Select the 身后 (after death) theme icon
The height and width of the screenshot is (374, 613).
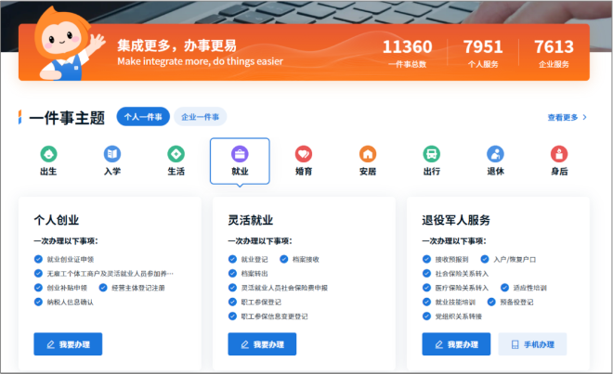pos(559,154)
